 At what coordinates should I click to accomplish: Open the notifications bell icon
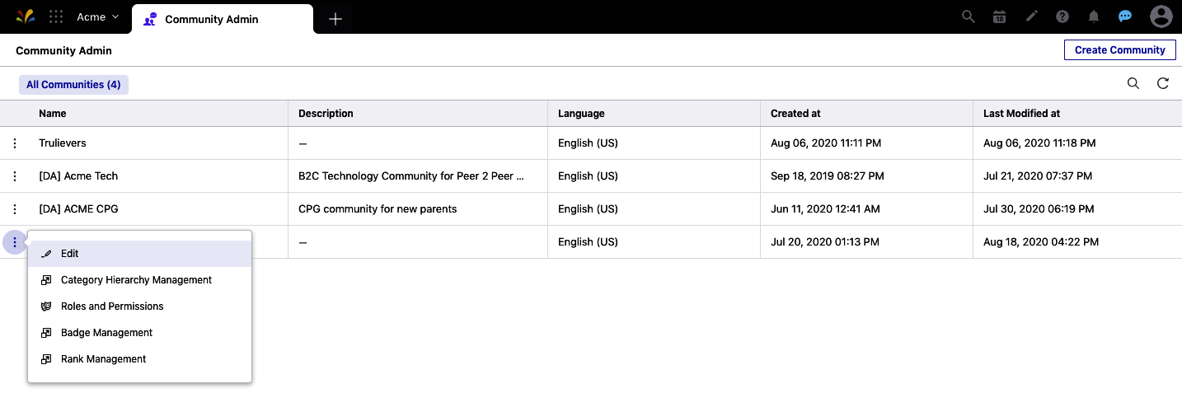(1094, 16)
